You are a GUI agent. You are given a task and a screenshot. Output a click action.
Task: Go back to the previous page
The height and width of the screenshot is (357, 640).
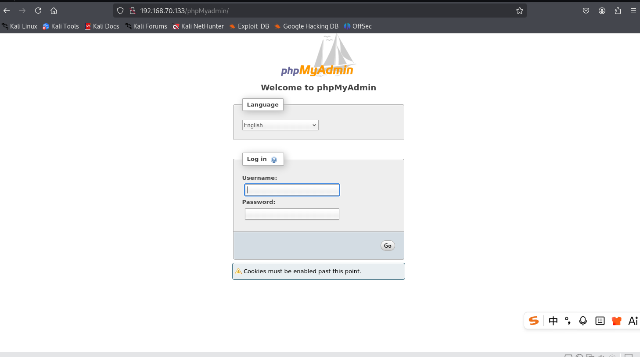(x=7, y=11)
